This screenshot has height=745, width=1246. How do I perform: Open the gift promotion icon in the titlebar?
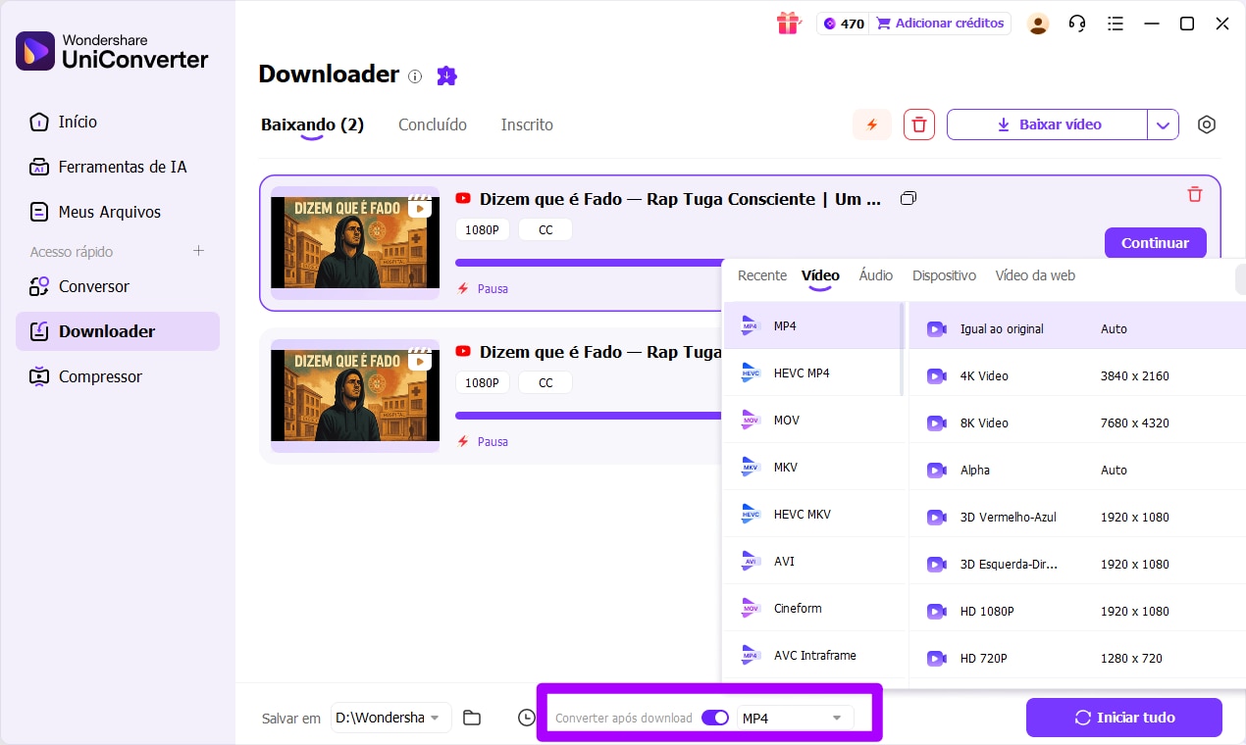[788, 23]
